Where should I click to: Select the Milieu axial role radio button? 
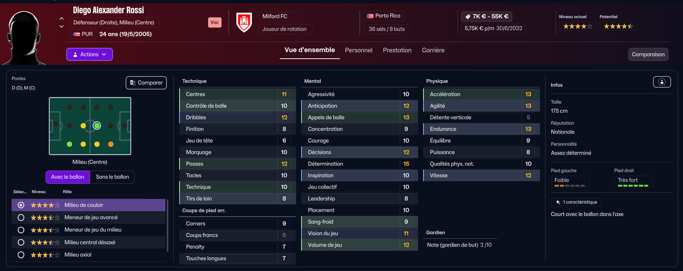point(21,255)
